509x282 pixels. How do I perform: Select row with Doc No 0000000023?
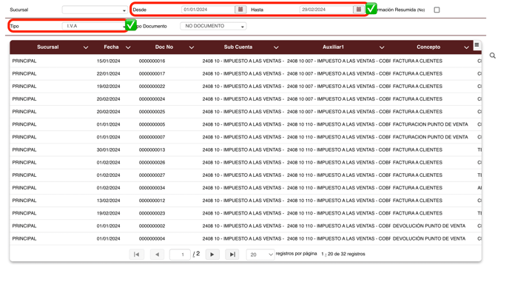(x=246, y=213)
